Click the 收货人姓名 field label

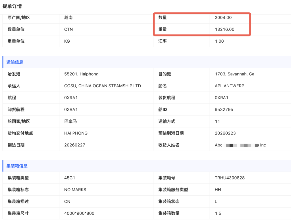coord(169,145)
